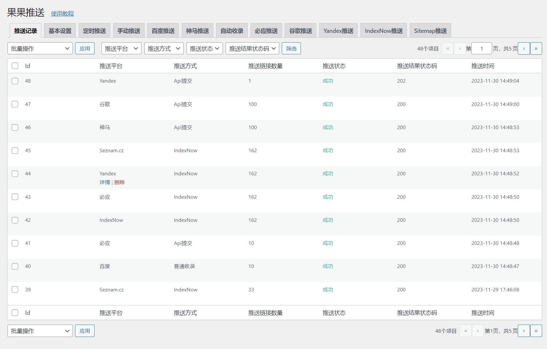
Task: Toggle select-all checkbox in table footer
Action: [x=15, y=313]
